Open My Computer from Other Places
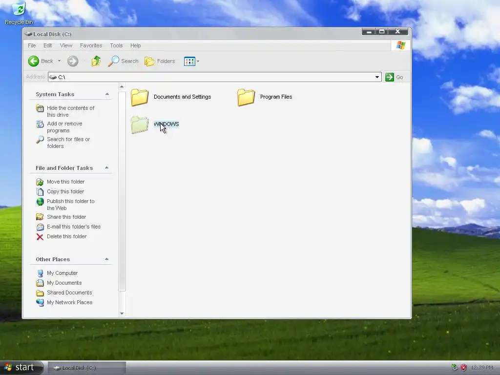500x375 pixels. [62, 273]
